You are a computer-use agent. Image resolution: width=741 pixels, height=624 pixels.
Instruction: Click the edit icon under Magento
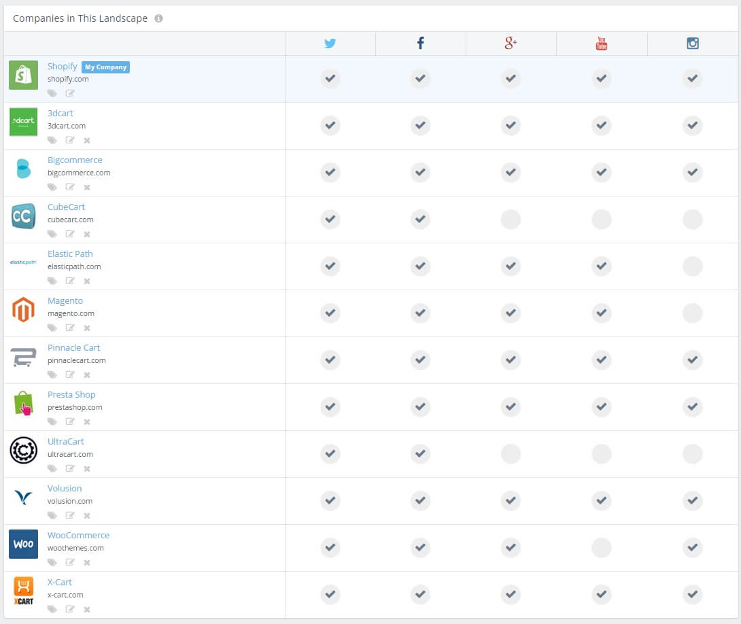pos(70,328)
